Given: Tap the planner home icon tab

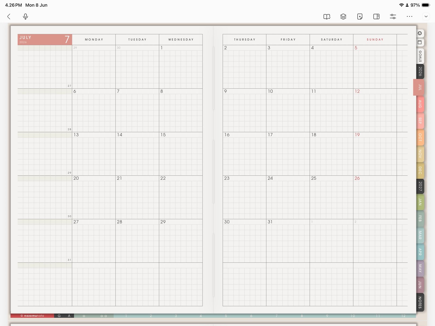Looking at the screenshot, I should (420, 33).
